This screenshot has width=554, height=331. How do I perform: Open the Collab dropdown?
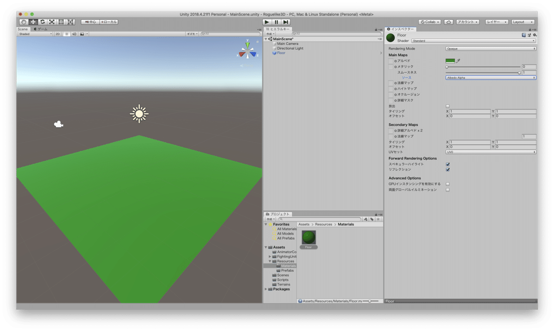coord(430,22)
